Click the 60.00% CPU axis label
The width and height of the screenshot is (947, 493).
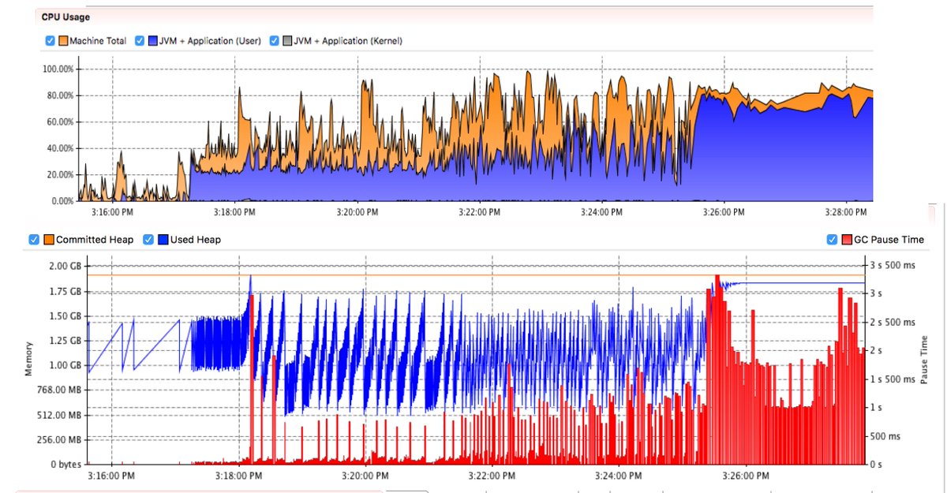[x=60, y=122]
